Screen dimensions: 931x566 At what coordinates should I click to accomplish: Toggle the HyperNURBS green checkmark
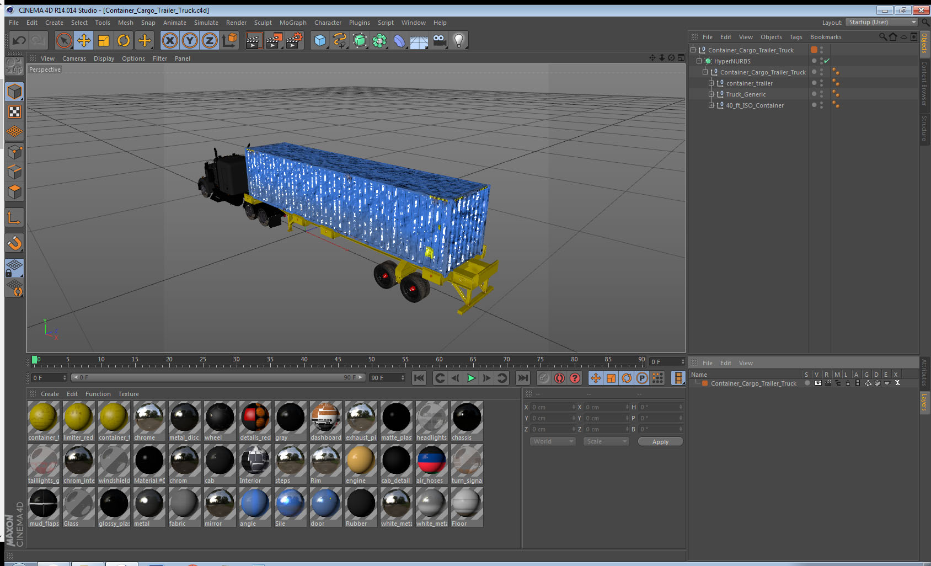click(x=827, y=61)
